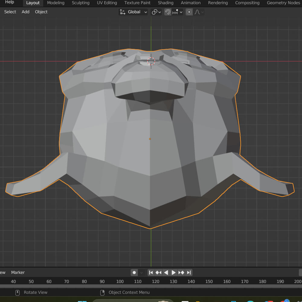Open the Marker menu in the timeline
Viewport: 302px width, 302px height.
pyautogui.click(x=18, y=272)
